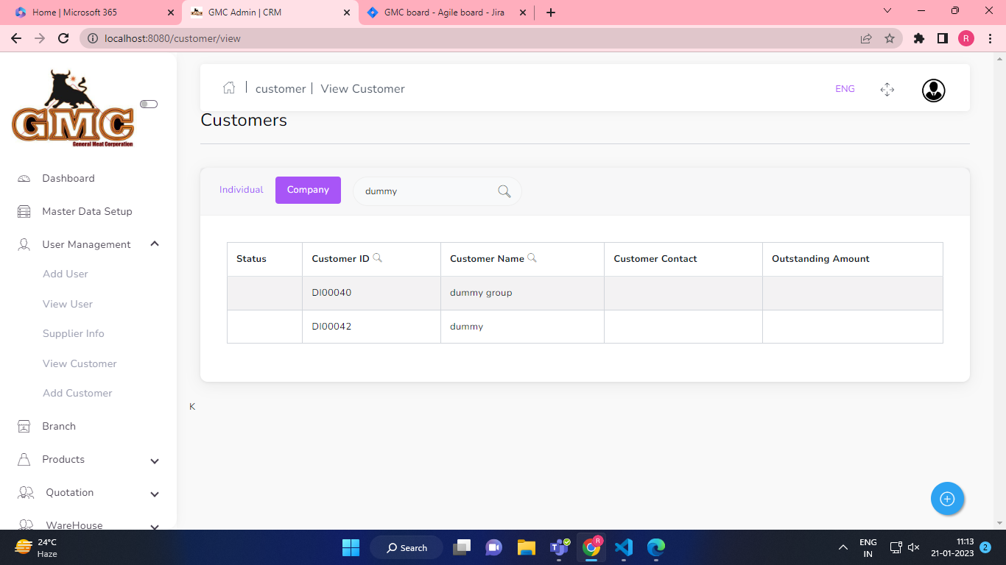This screenshot has height=565, width=1006.
Task: Change language via ENG button
Action: tap(845, 89)
